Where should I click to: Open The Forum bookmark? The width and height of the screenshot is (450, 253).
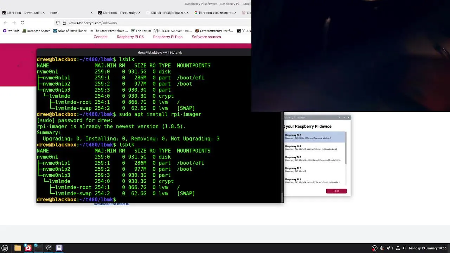pyautogui.click(x=141, y=31)
